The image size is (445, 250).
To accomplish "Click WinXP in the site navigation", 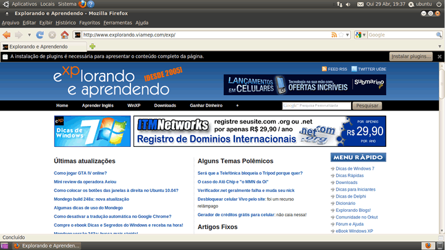I will [133, 106].
